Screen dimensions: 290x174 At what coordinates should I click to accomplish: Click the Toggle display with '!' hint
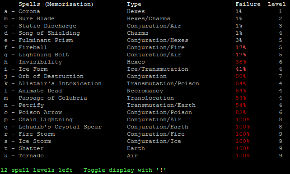pyautogui.click(x=125, y=170)
